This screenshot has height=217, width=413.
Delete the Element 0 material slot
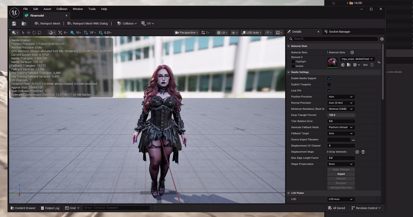[372, 65]
